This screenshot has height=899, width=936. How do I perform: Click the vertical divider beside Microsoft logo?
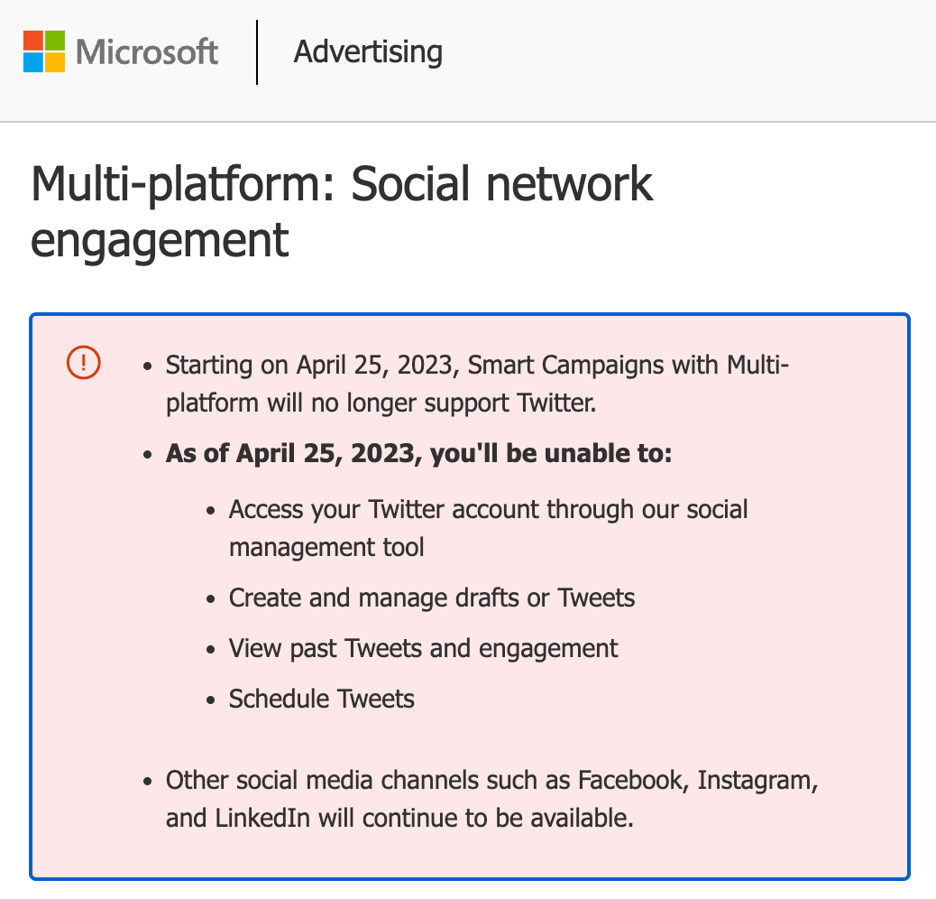coord(257,52)
